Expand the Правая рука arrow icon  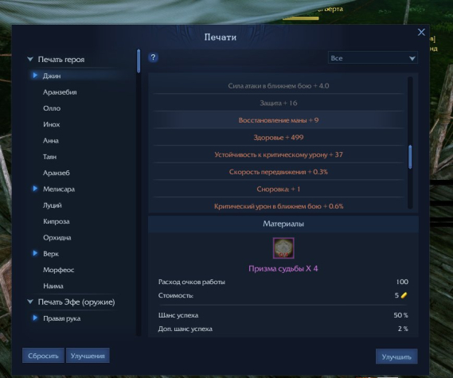point(35,318)
